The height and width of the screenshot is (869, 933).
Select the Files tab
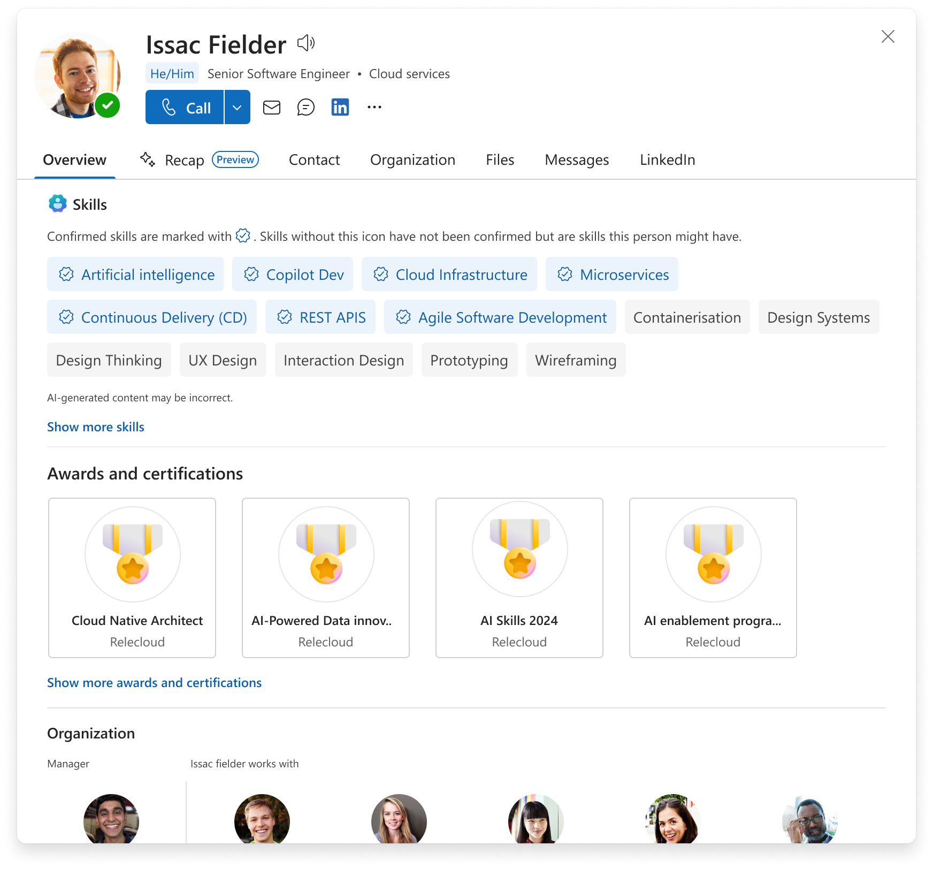(500, 160)
